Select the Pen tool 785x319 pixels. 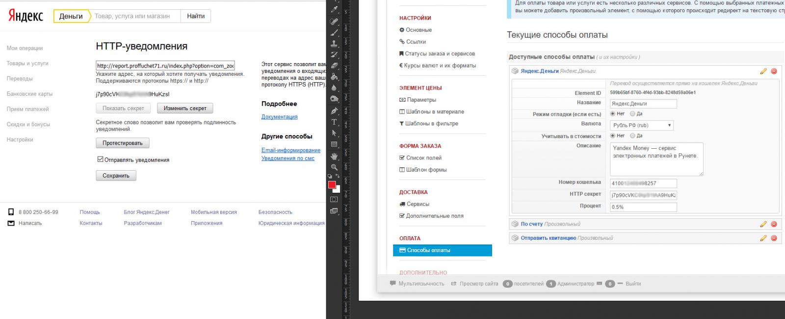[x=334, y=111]
